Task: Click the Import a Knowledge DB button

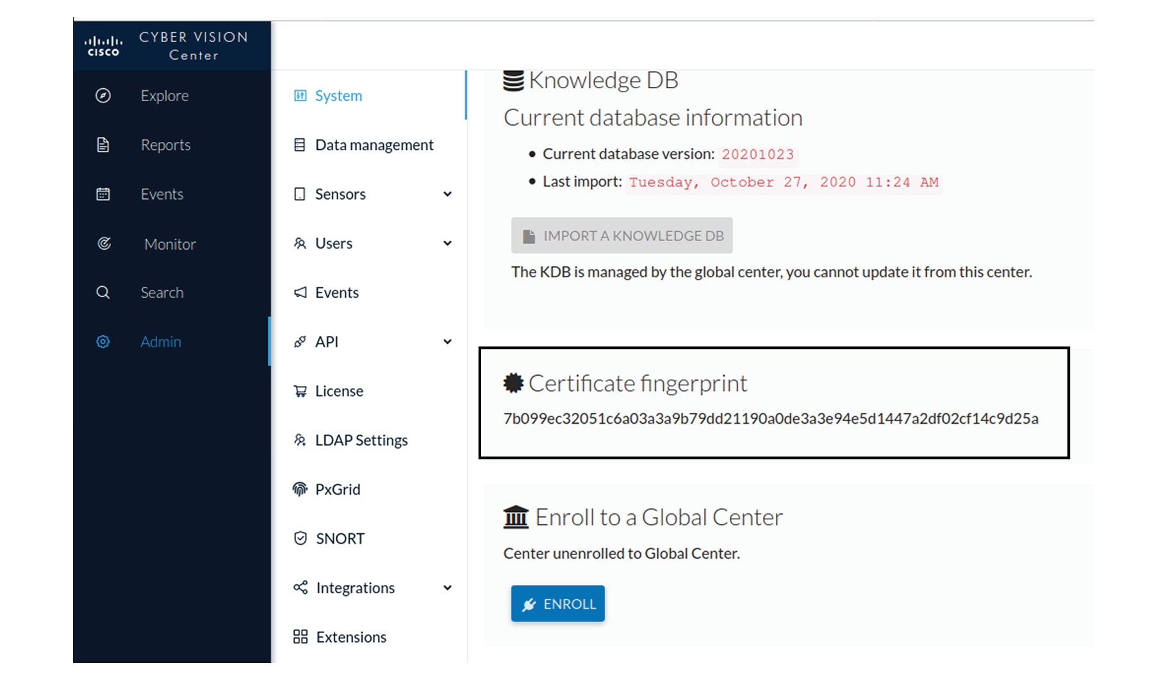Action: (621, 236)
